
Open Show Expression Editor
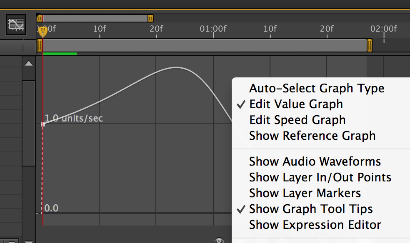(315, 225)
